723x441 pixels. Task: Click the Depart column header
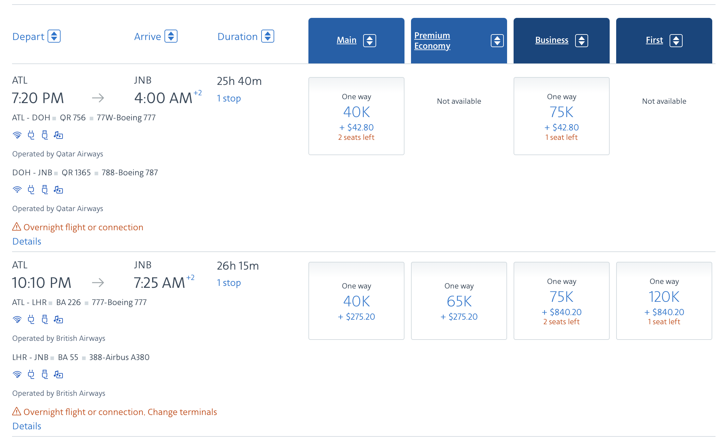pos(28,36)
